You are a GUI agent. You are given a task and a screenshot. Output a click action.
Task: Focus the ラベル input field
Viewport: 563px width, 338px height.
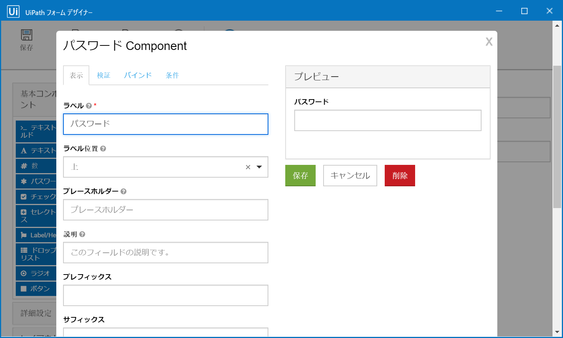[x=166, y=124]
